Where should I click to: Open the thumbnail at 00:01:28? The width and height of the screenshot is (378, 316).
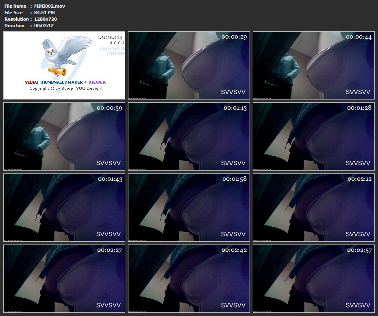point(313,136)
